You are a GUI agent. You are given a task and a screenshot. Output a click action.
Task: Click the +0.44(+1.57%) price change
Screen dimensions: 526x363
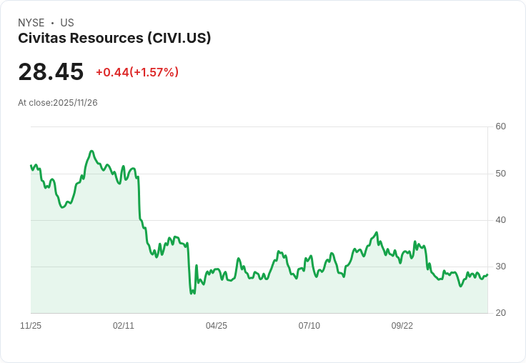[x=137, y=72]
